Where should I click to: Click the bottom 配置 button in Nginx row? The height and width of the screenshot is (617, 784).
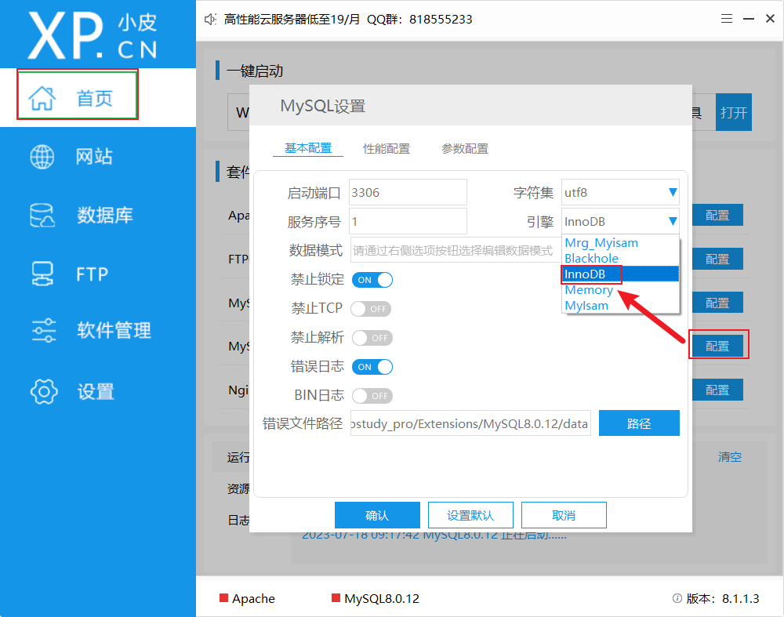(x=717, y=390)
